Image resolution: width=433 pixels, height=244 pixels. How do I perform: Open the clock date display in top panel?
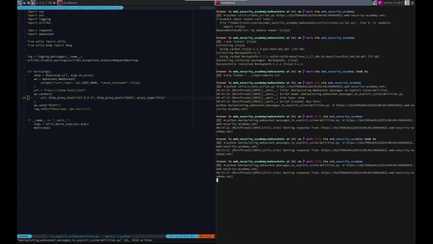394,3
